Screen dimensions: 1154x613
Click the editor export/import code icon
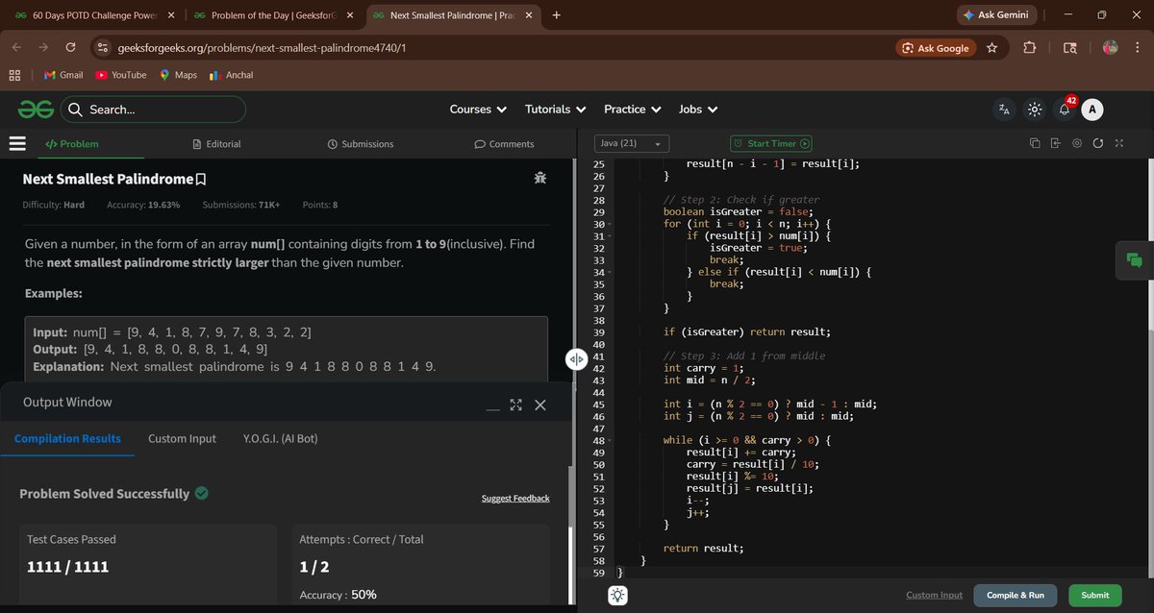tap(1055, 143)
